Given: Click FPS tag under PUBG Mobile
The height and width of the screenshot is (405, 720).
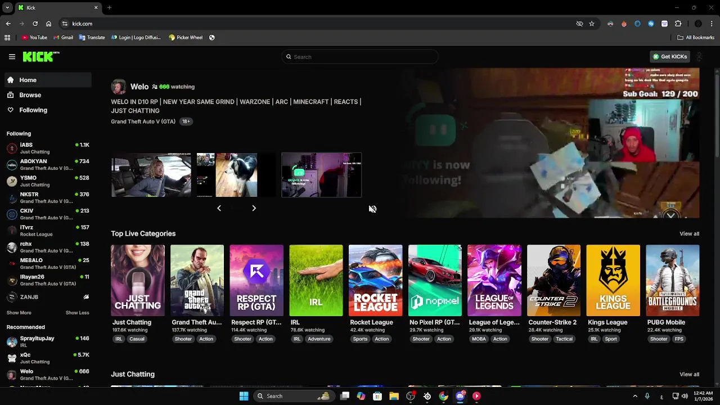Looking at the screenshot, I should point(679,339).
